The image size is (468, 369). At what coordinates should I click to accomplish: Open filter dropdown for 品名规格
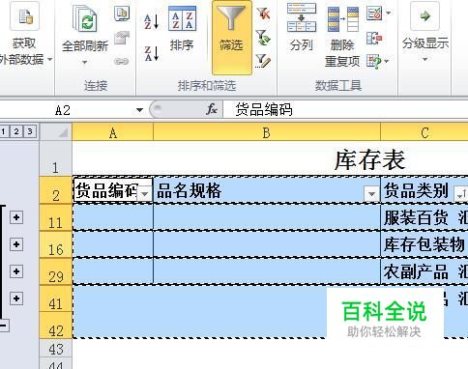click(371, 194)
